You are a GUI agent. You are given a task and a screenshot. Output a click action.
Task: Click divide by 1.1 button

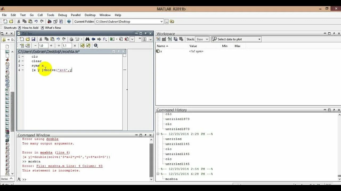(x=59, y=46)
